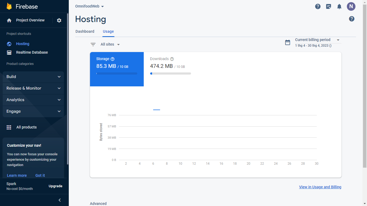Open the notifications bell
This screenshot has height=206, width=367.
tap(339, 6)
